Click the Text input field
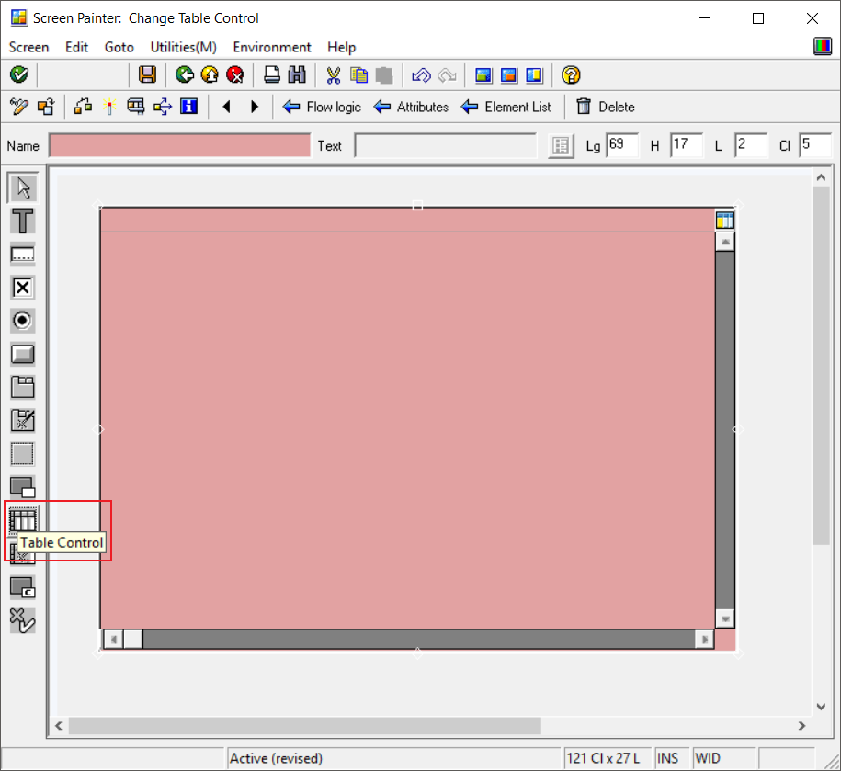The width and height of the screenshot is (841, 771). pos(445,145)
